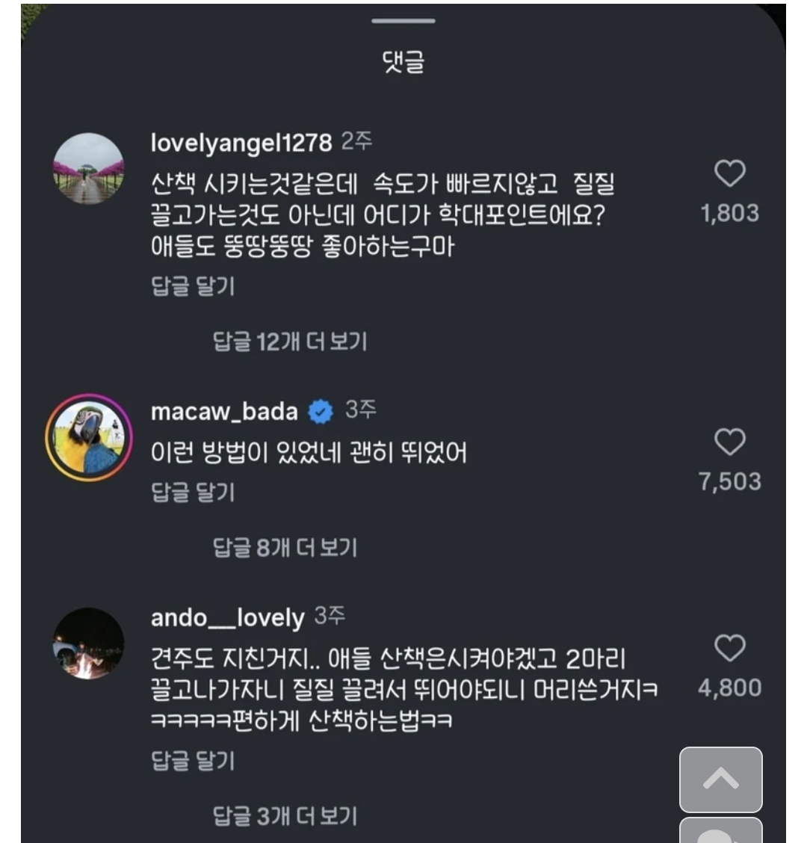This screenshot has height=843, width=807.
Task: Expand 3 more replies (답글 3개 더 보기)
Action: coord(285,816)
